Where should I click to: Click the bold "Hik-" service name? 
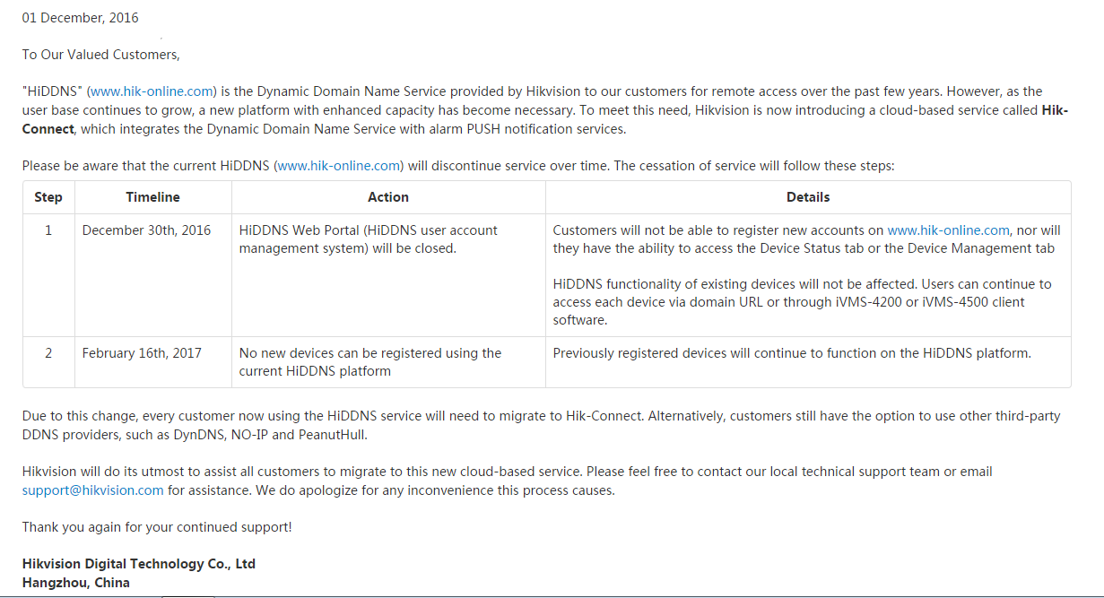pos(1055,110)
